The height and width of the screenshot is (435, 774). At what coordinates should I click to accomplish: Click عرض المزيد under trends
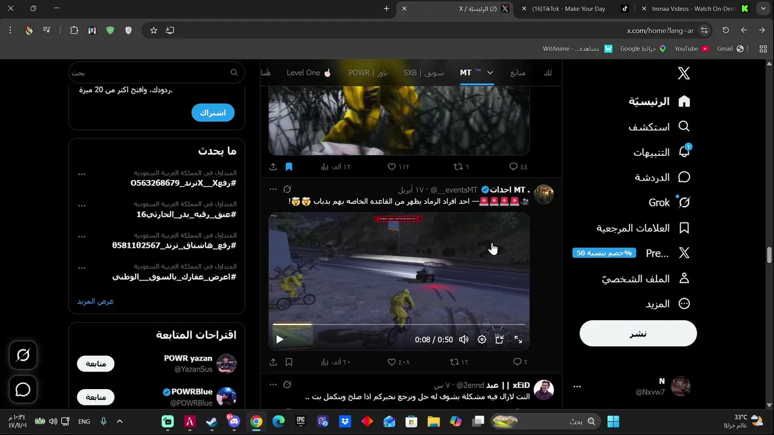[x=96, y=301]
